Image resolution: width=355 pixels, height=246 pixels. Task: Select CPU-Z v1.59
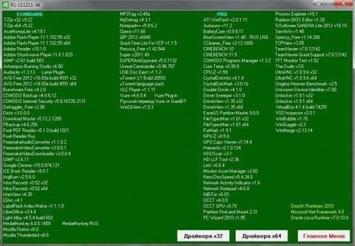tap(216, 72)
